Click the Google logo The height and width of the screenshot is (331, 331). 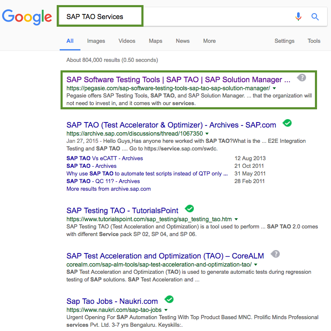click(x=27, y=17)
